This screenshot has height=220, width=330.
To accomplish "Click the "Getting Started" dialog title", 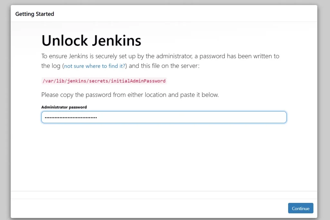I will [34, 14].
